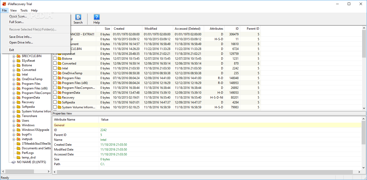Image resolution: width=367 pixels, height=180 pixels.
Task: Expand the System Volume Information tree node
Action: click(x=14, y=111)
